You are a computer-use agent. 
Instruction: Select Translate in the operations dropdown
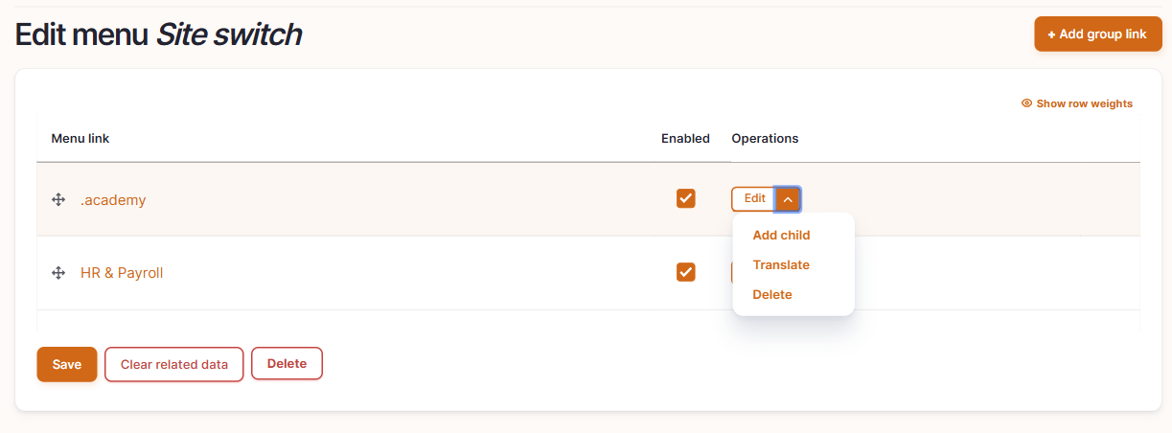click(x=781, y=264)
